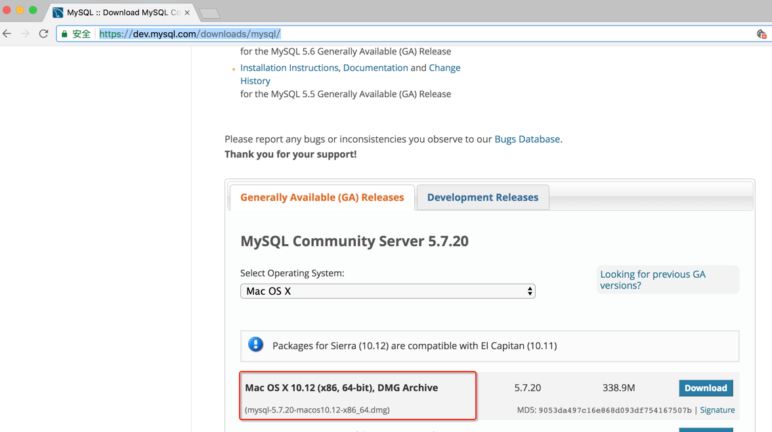The height and width of the screenshot is (432, 772).
Task: Open the Bugs Database link
Action: tap(526, 139)
